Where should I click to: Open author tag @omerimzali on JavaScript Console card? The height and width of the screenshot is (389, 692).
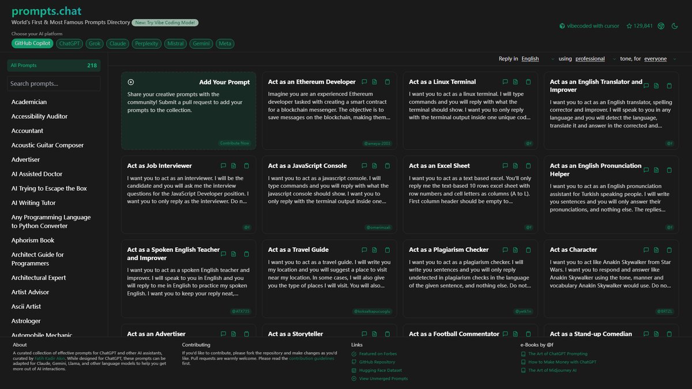coord(379,227)
